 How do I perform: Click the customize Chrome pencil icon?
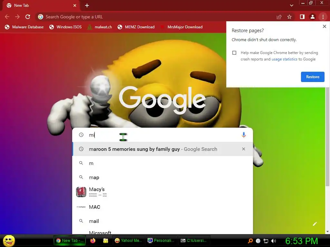coord(315,224)
